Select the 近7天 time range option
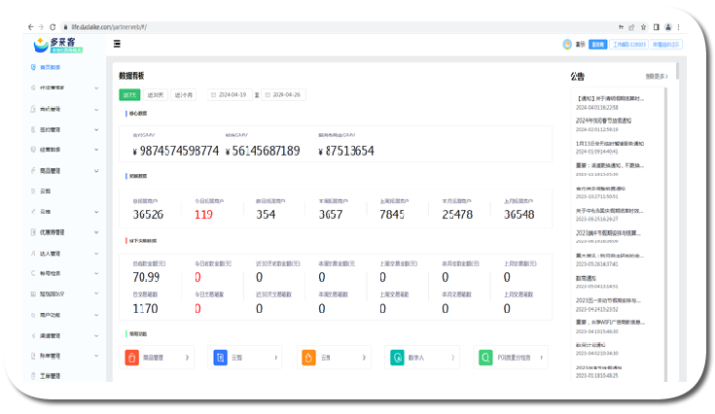This screenshot has width=715, height=414. click(x=129, y=95)
